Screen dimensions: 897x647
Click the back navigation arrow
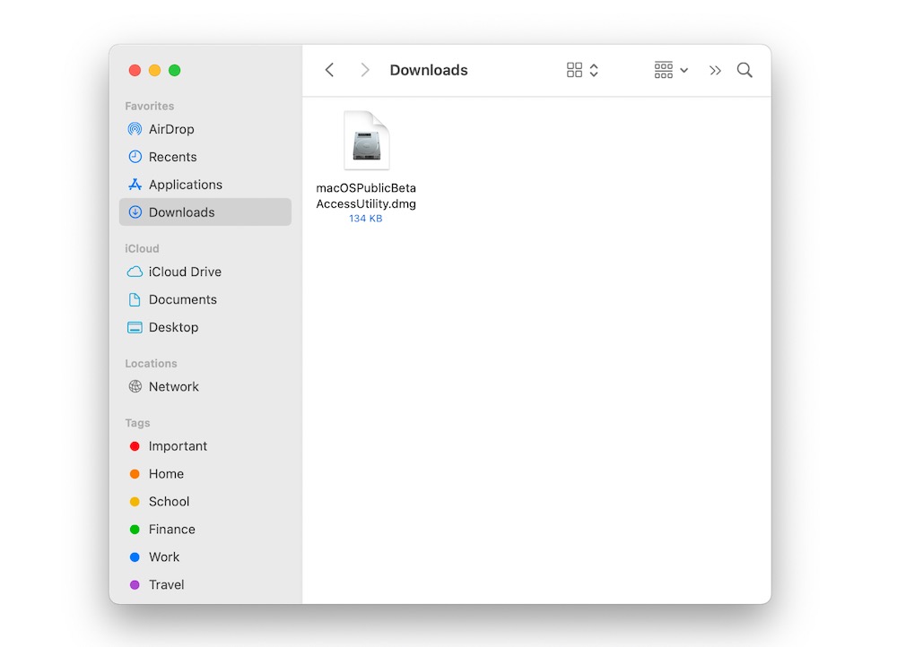click(329, 70)
